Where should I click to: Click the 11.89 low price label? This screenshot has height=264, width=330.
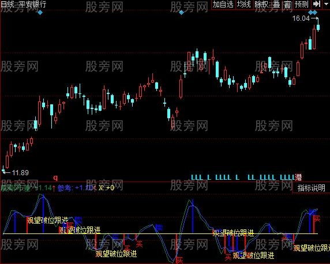(x=20, y=173)
